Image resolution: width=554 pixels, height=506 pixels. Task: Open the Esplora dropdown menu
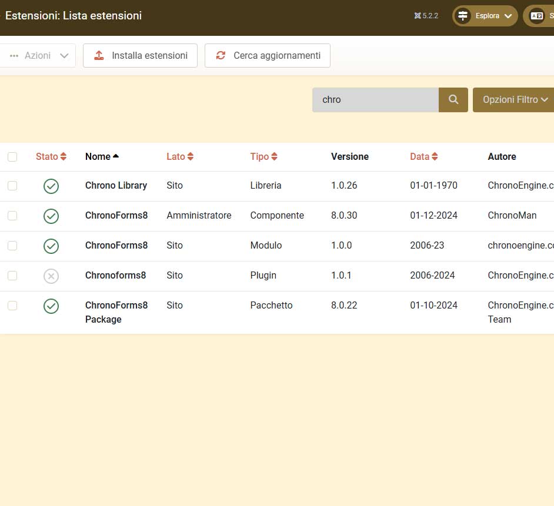point(485,16)
